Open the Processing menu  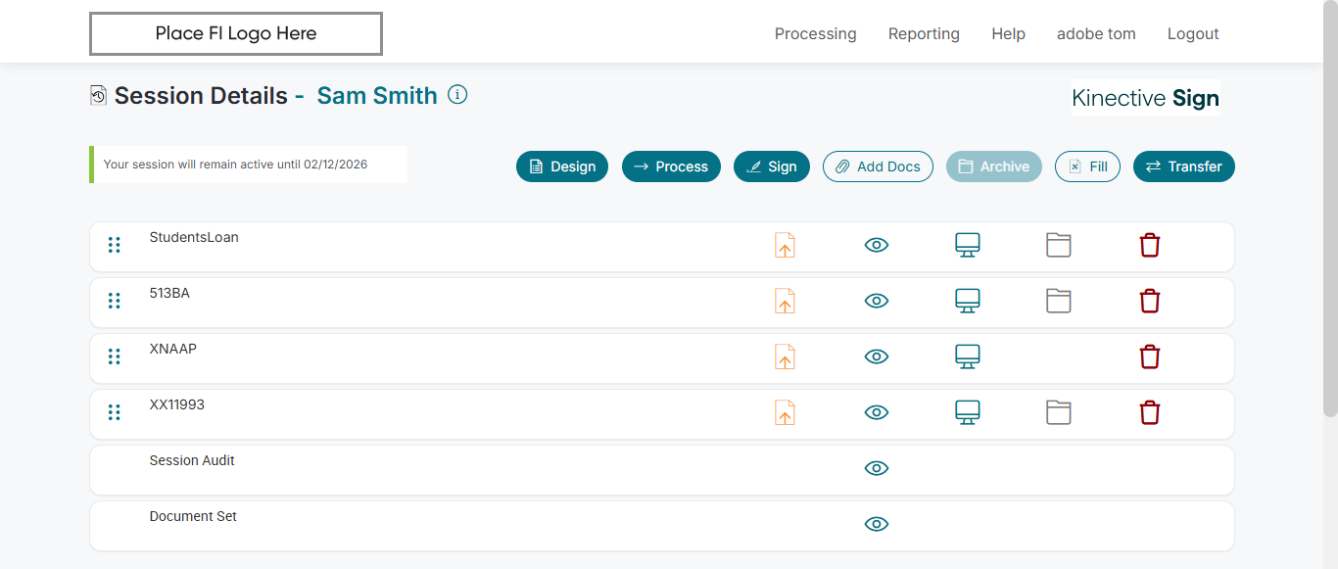tap(815, 34)
